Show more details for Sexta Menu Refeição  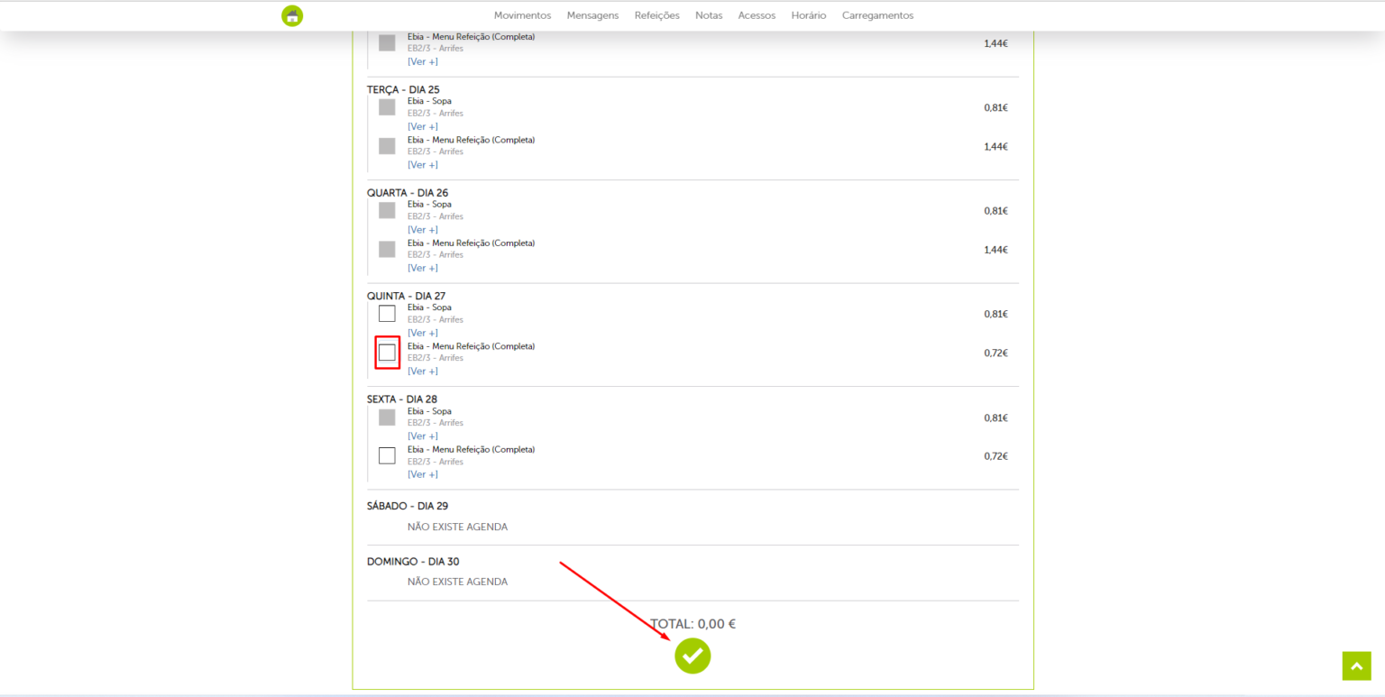[422, 474]
